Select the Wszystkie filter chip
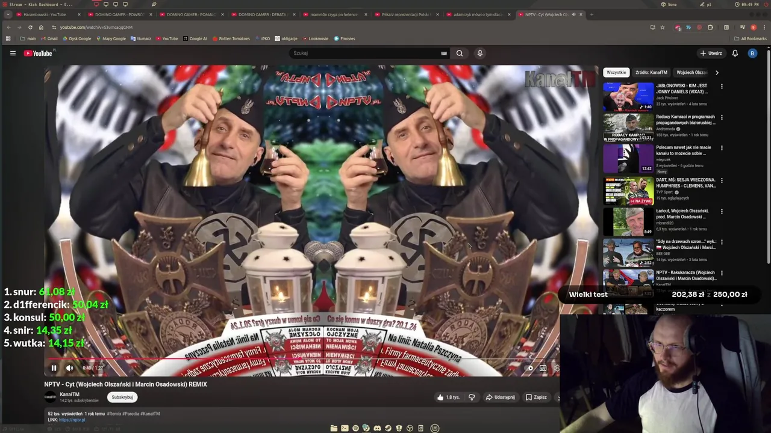 tap(616, 72)
